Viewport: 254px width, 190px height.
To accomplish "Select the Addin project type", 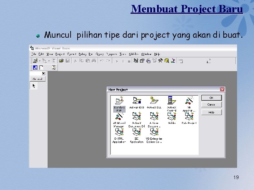I will 172,118.
